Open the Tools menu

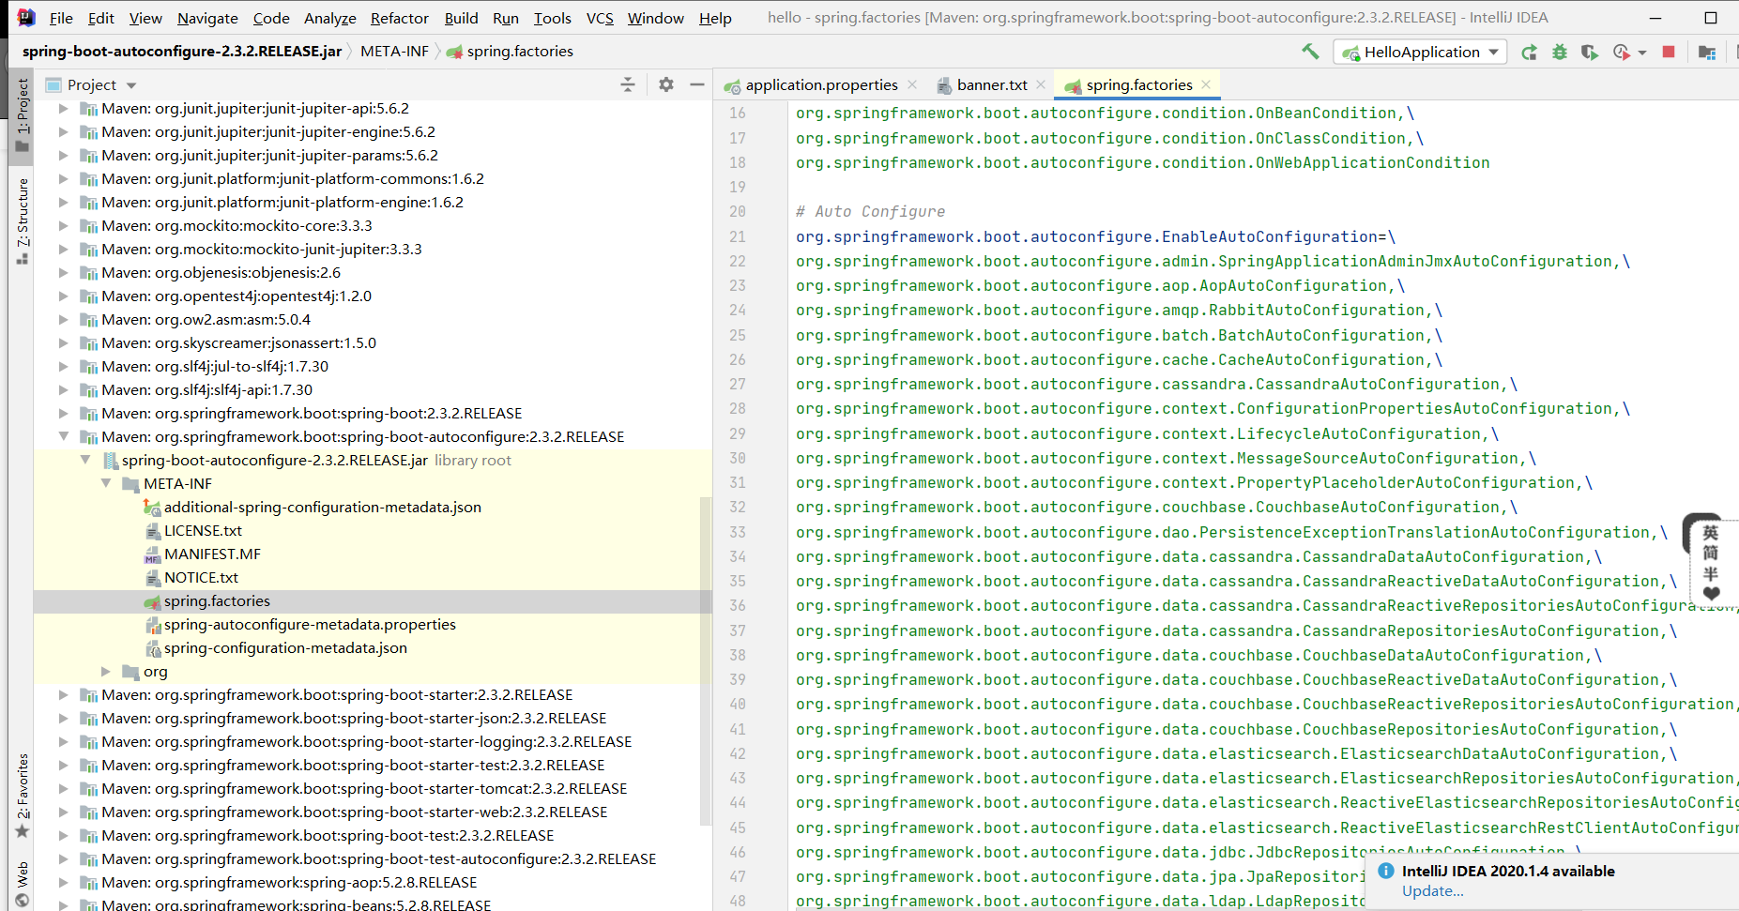pos(552,18)
